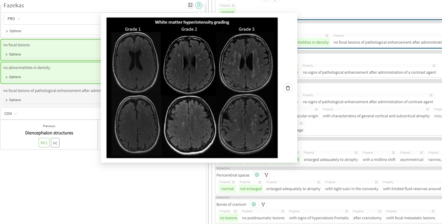Viewport: 442px width, 224px height.
Task: Click the 'Pericerebral spaces' subsection label
Action: [233, 175]
